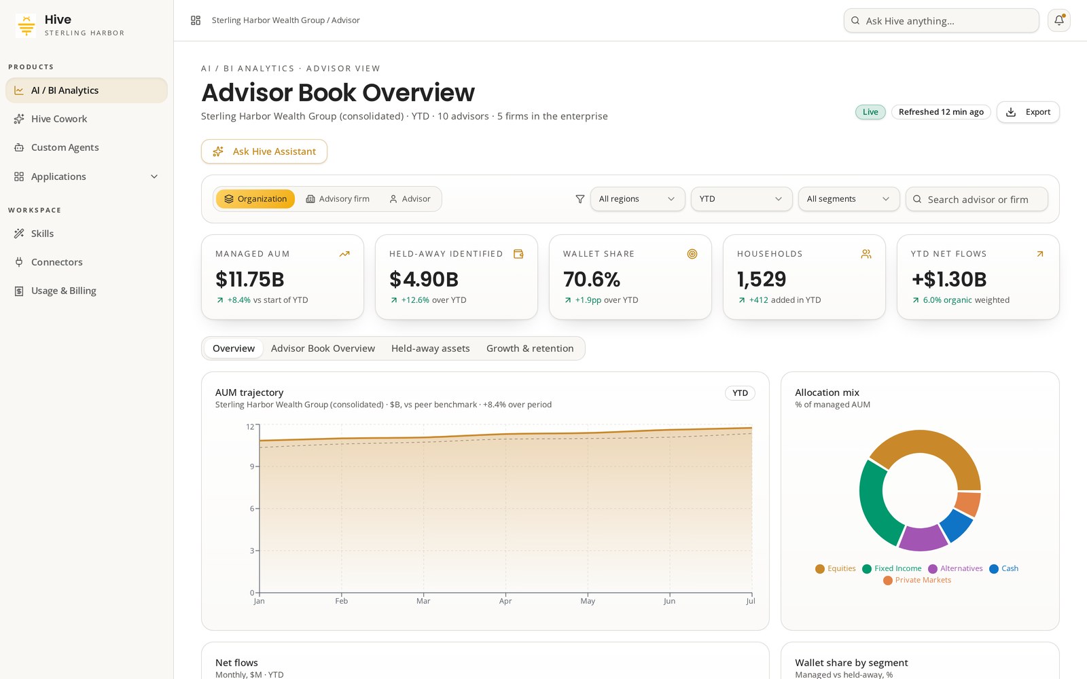Viewport: 1087px width, 679px height.
Task: Open the Growth & retention tab
Action: coord(530,348)
